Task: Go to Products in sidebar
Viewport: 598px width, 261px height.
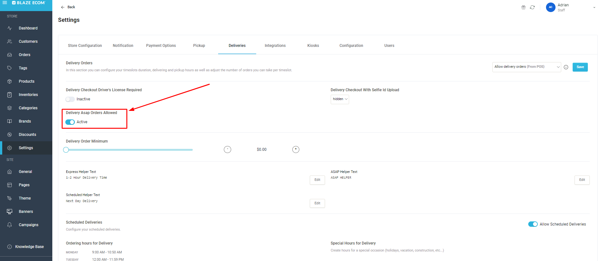Action: [x=26, y=81]
